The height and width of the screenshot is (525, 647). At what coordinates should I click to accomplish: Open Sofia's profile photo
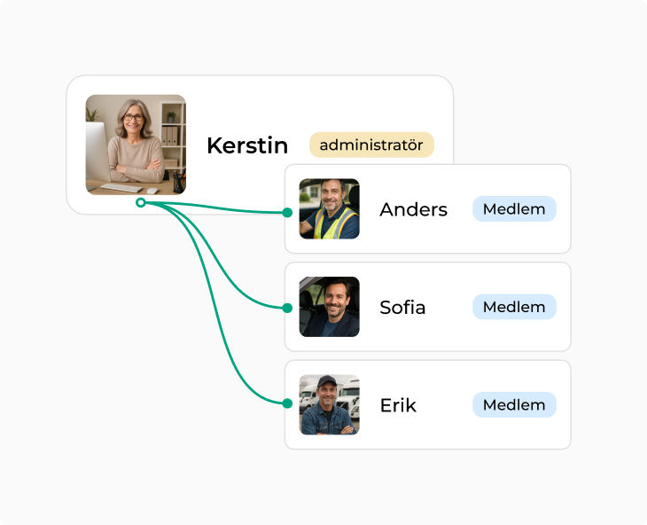click(x=329, y=307)
